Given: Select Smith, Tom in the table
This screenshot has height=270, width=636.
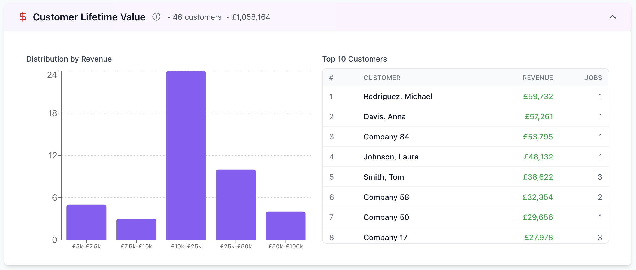Looking at the screenshot, I should tap(465, 177).
